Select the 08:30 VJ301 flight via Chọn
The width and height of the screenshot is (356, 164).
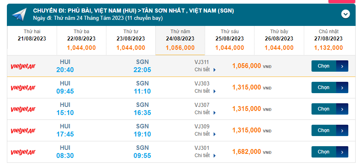click(329, 152)
